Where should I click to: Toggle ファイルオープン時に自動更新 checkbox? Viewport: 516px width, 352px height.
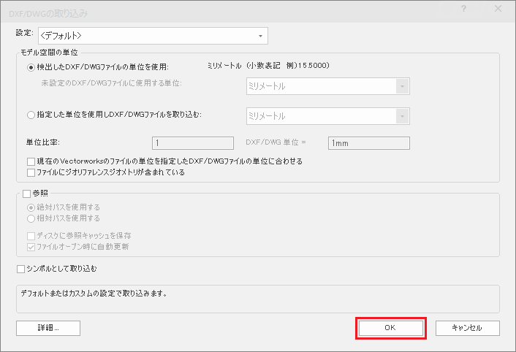[31, 247]
